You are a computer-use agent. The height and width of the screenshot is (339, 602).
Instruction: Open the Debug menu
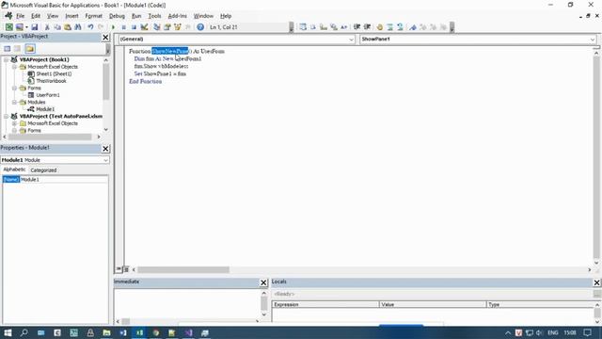117,16
